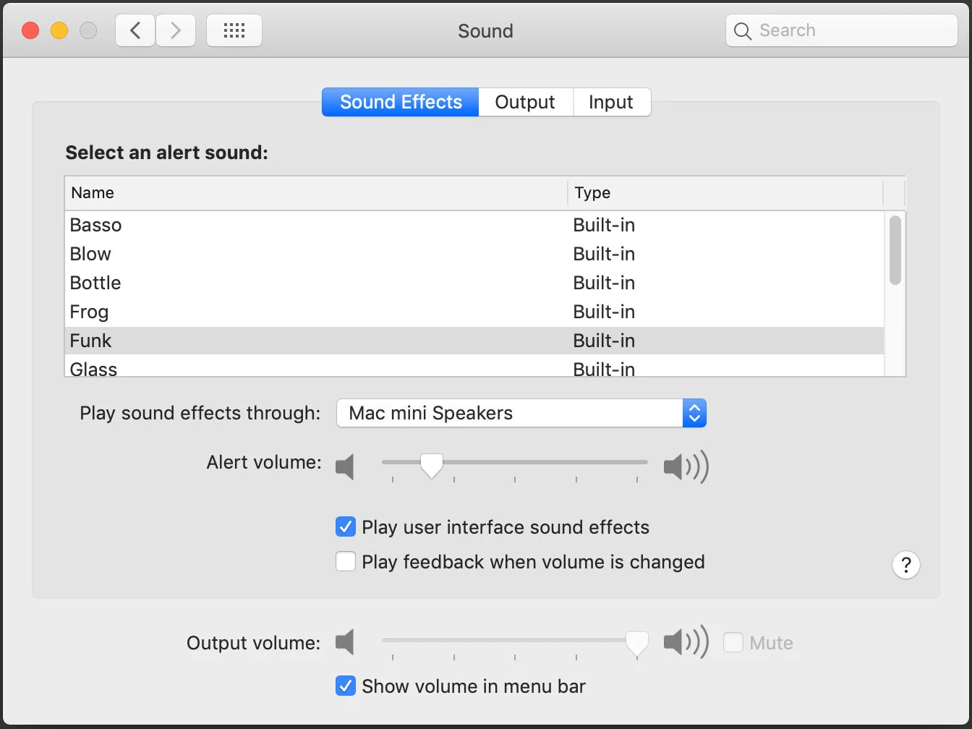Disable Play user interface sound effects
The image size is (972, 729).
click(x=346, y=526)
